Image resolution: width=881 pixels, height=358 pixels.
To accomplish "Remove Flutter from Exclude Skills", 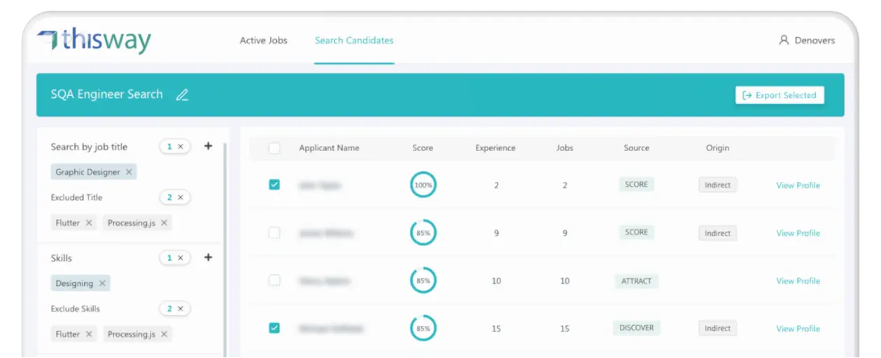I will (x=89, y=334).
